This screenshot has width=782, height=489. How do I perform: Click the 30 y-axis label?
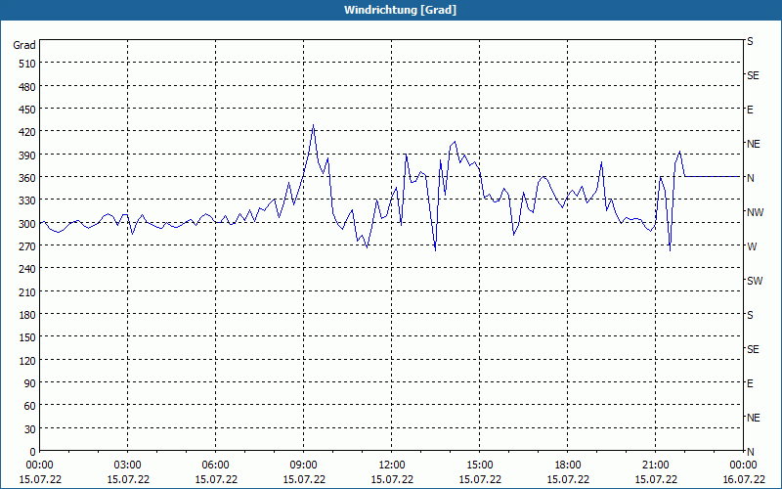(30, 429)
